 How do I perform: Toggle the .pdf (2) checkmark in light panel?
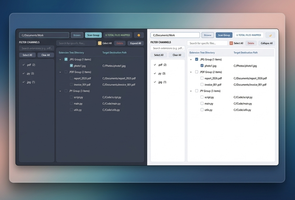point(155,65)
